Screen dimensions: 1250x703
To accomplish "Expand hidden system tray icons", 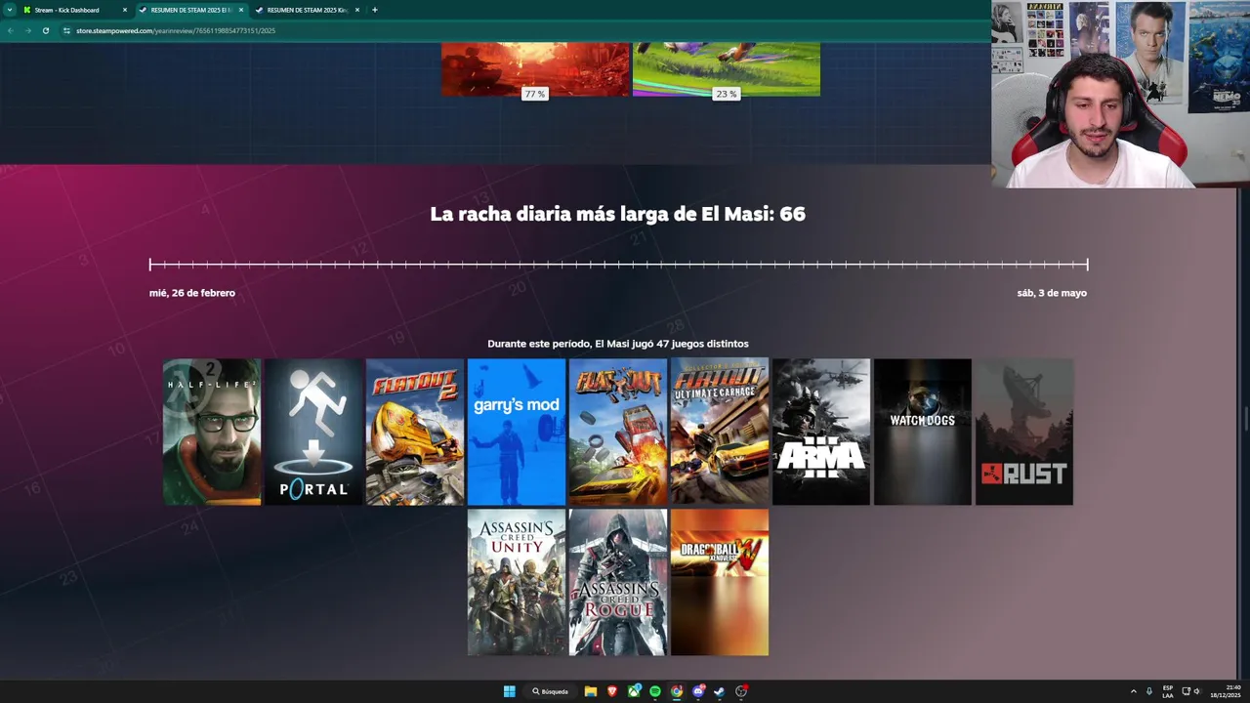I will tap(1134, 691).
